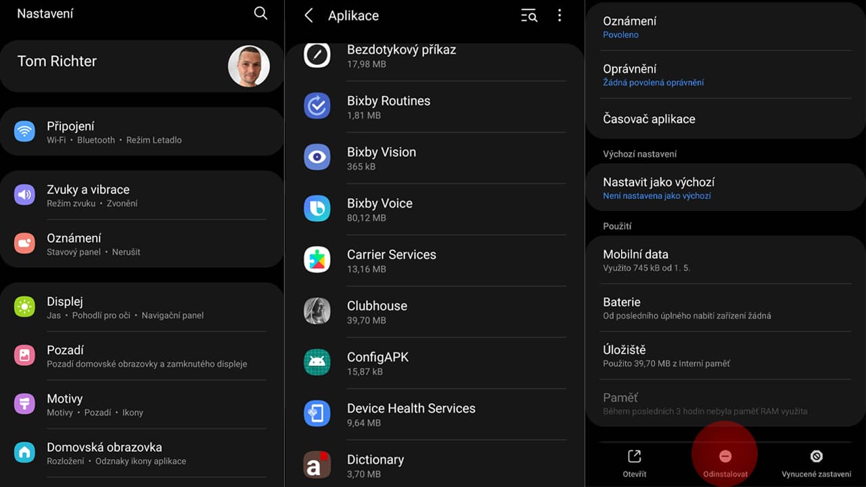
Task: Tap the Pozadí wallpaper icon
Action: (24, 355)
